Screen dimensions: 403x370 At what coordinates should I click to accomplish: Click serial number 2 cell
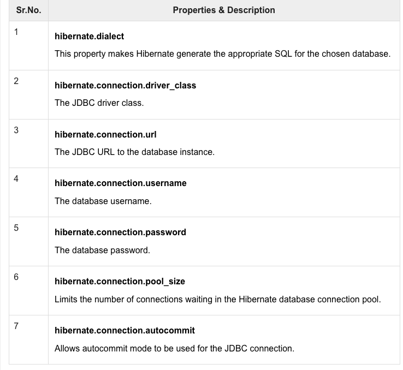pos(28,94)
